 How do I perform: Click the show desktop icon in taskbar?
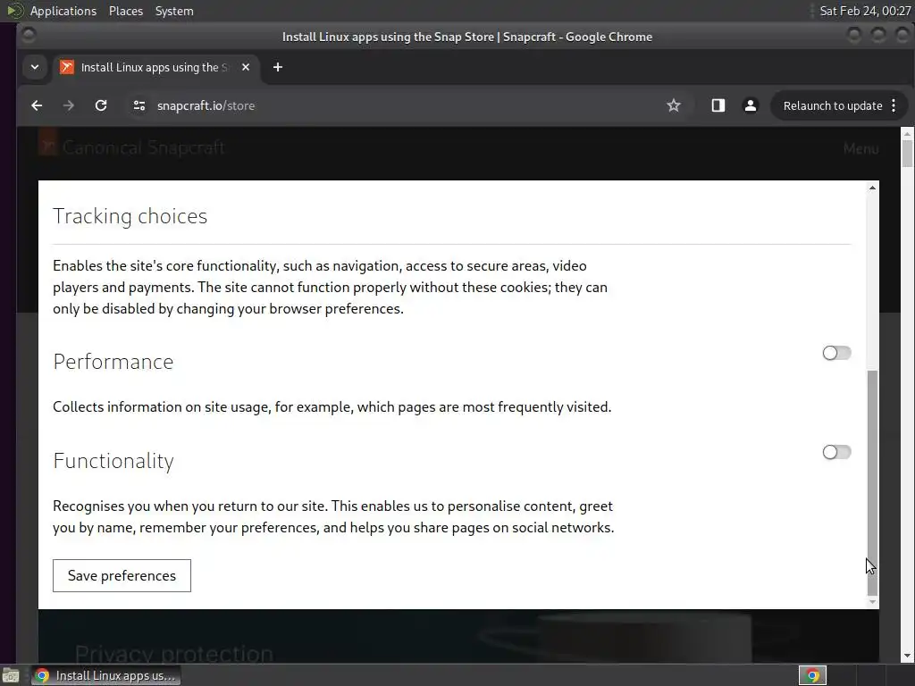tap(11, 676)
